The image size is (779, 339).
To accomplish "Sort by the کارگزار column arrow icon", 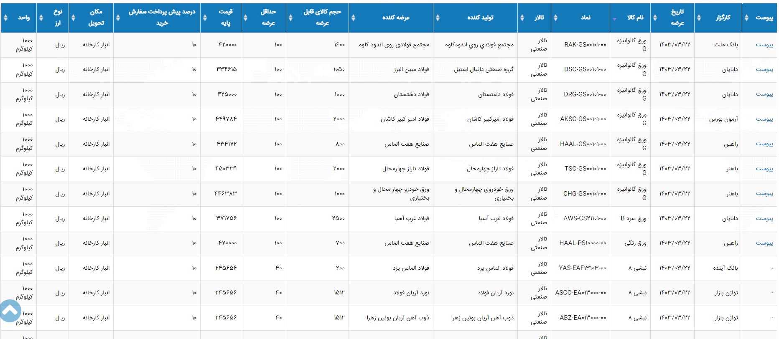I will pos(699,18).
